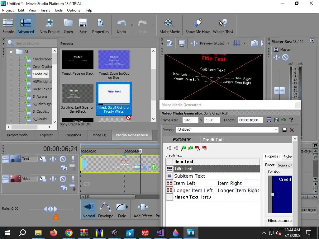This screenshot has width=319, height=239.
Task: Click the Make Movie toolbar button
Action: [x=169, y=26]
